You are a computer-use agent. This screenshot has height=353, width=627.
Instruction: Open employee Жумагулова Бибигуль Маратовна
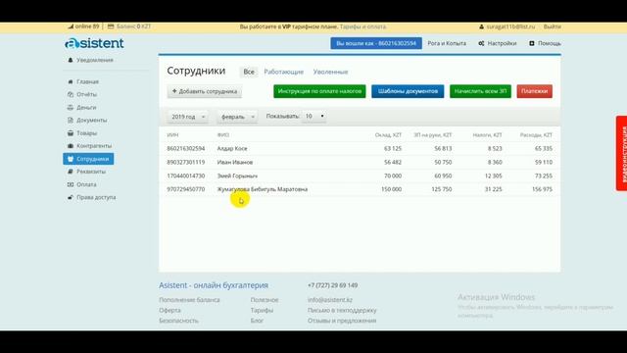pyautogui.click(x=263, y=189)
